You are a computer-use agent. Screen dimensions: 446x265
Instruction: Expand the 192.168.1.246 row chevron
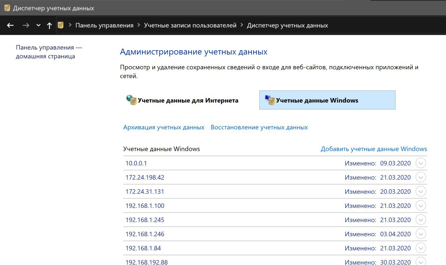pos(421,234)
